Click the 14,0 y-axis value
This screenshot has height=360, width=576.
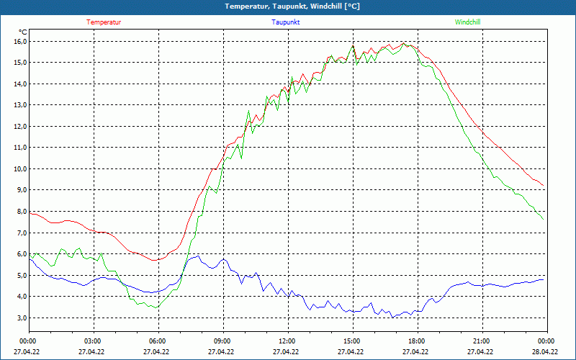point(20,84)
